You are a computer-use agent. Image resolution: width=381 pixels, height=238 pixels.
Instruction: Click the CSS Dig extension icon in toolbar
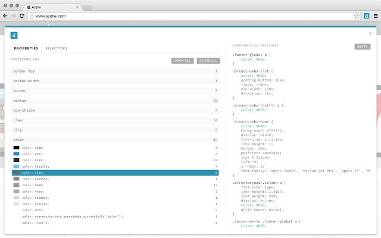[367, 16]
